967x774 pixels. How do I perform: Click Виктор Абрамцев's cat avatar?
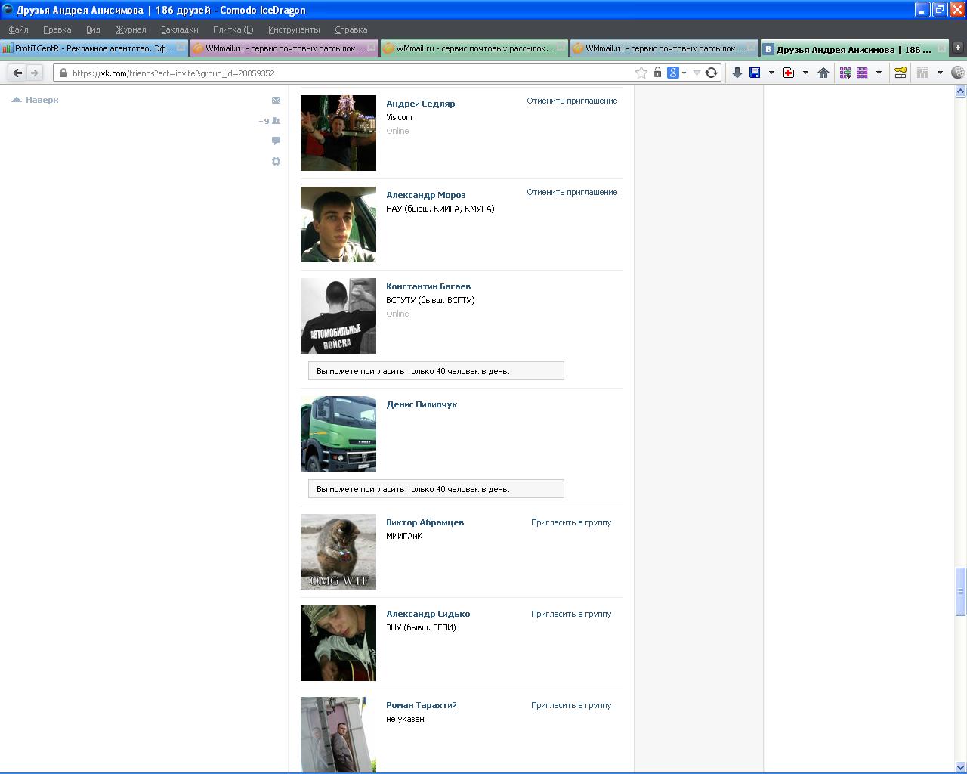click(338, 552)
